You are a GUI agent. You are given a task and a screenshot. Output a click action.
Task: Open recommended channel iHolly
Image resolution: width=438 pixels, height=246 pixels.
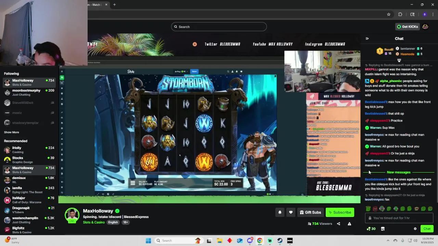coord(29,150)
